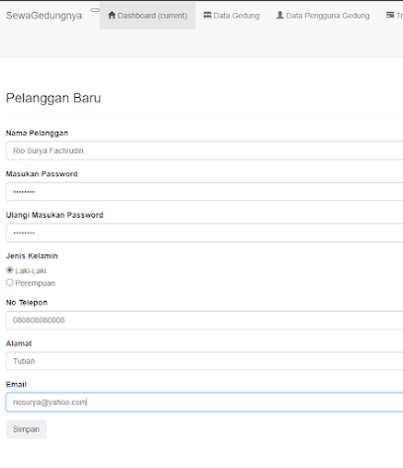The image size is (403, 468).
Task: Click the Nama Pelanggan label
Action: [37, 134]
